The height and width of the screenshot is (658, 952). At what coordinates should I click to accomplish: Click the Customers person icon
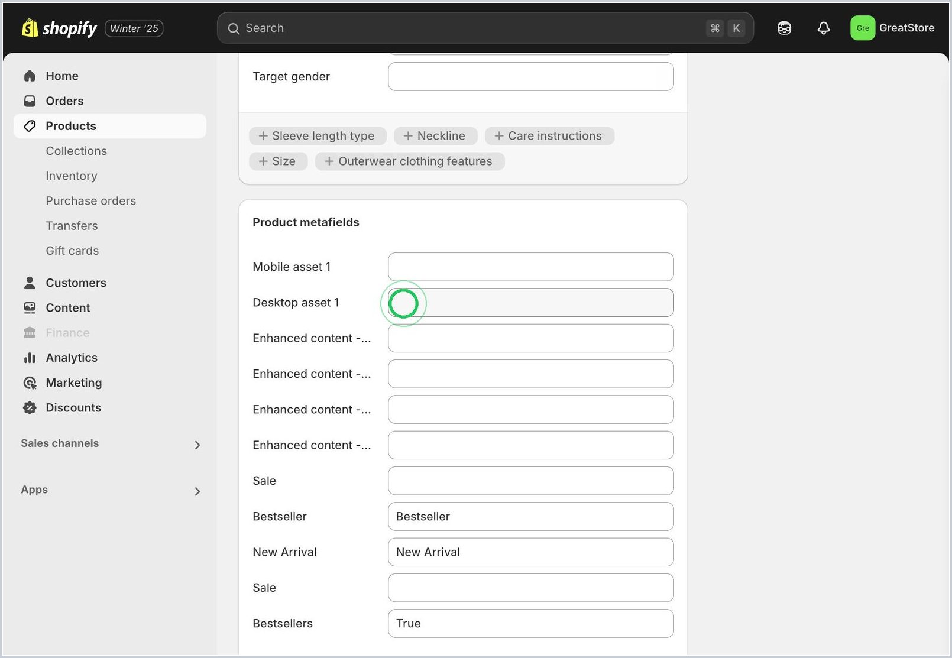(30, 283)
